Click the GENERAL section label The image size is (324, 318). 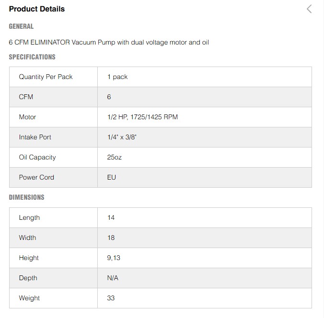[21, 26]
